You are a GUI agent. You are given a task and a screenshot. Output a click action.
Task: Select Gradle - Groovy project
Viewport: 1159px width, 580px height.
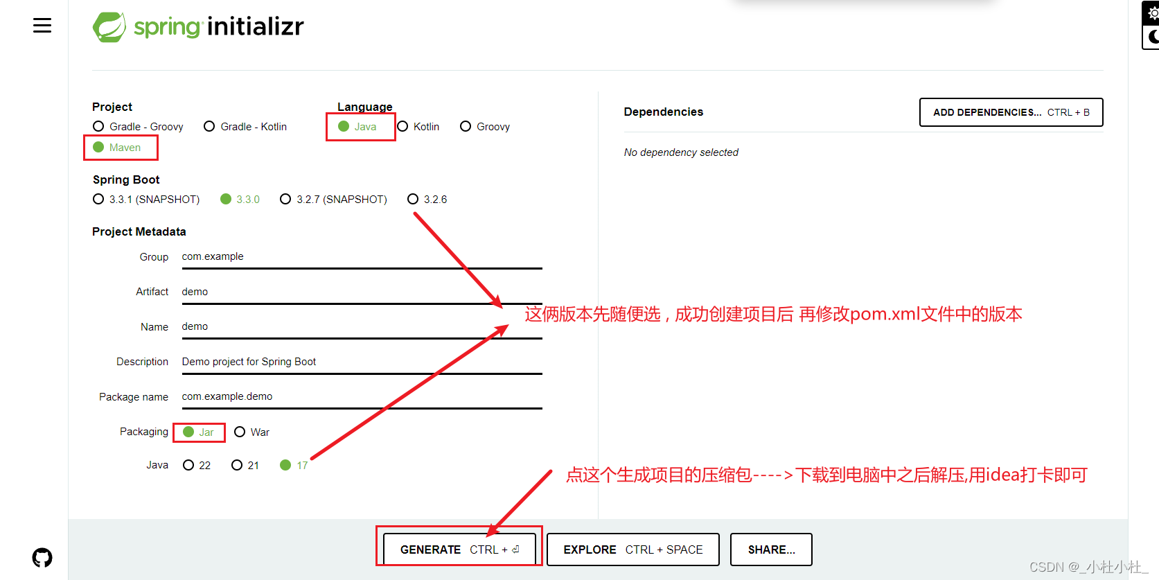tap(138, 126)
